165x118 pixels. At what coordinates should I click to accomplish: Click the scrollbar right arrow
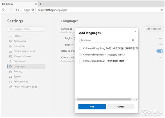pyautogui.click(x=137, y=99)
